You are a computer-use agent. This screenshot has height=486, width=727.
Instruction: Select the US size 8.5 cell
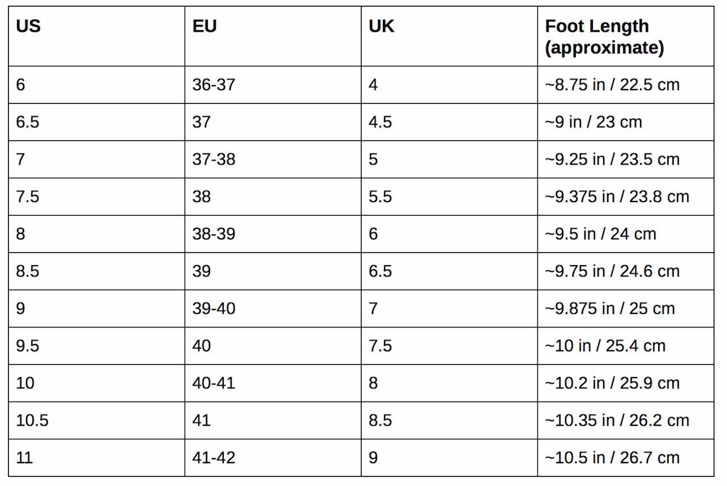point(28,271)
